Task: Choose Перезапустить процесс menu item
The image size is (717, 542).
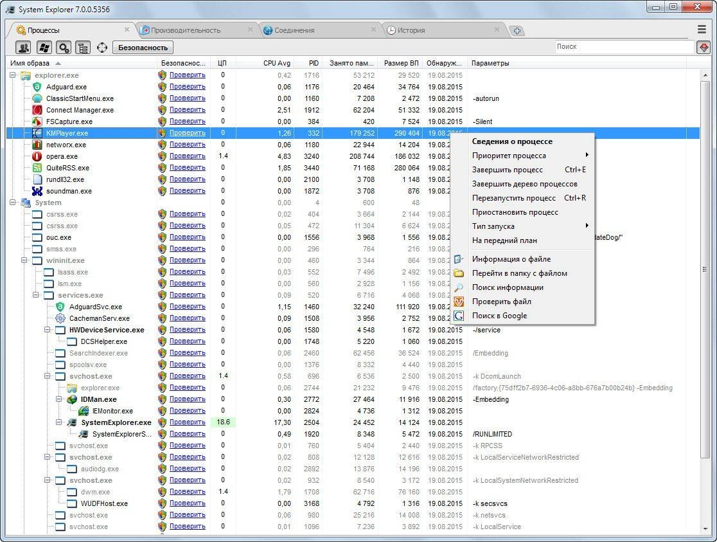Action: (522, 198)
